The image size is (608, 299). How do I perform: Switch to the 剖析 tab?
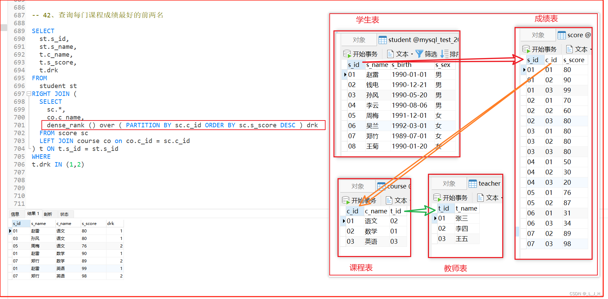point(48,214)
